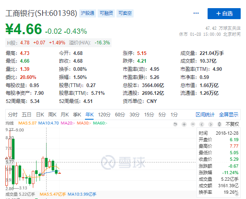
Task: Click the MA10:4.70 moving average label
Action: point(49,123)
